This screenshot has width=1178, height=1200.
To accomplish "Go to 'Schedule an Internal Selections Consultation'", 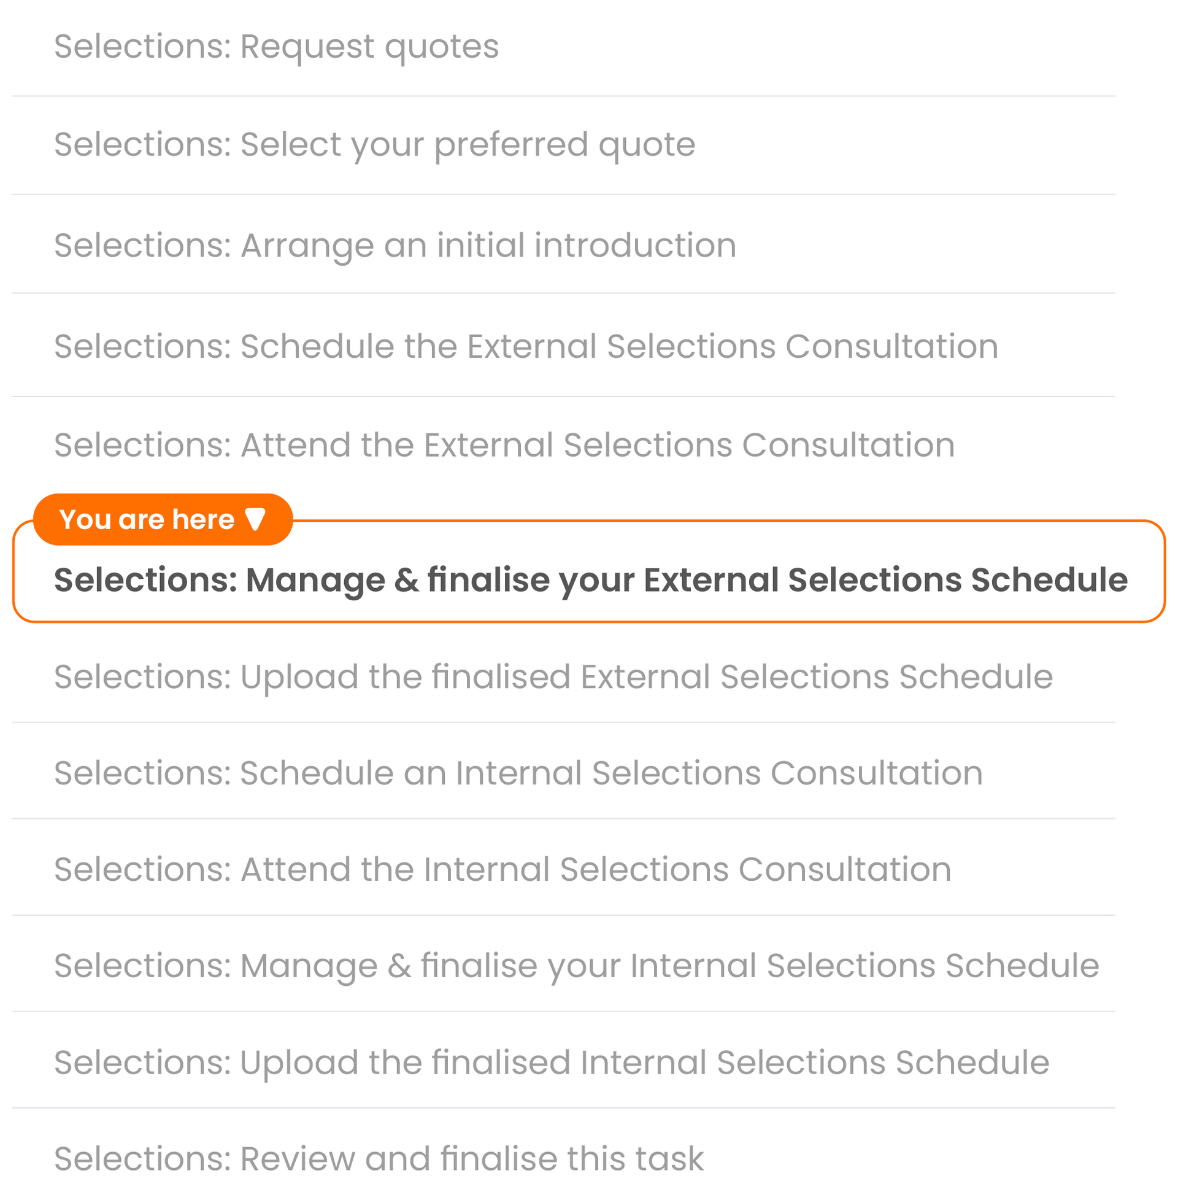I will (518, 773).
